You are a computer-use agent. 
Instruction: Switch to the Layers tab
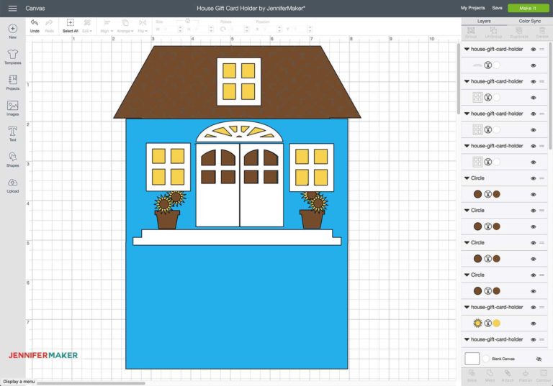coord(484,21)
